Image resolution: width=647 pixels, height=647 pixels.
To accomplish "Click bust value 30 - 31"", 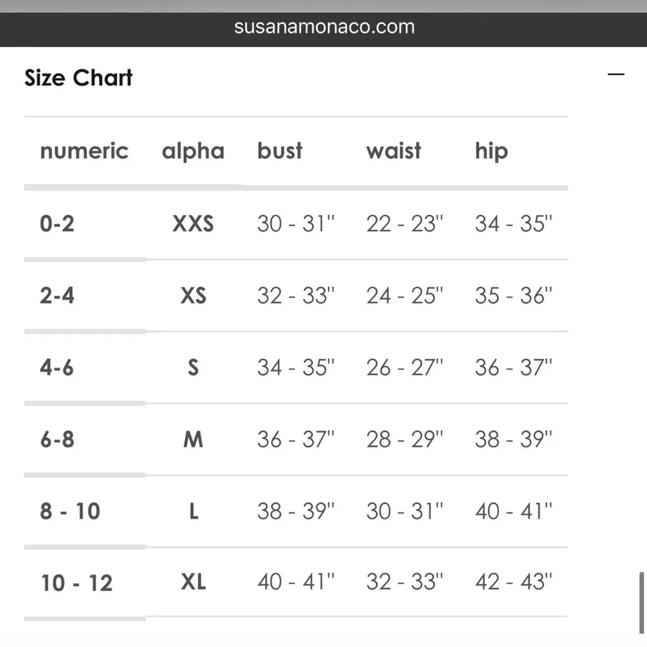I will click(296, 224).
